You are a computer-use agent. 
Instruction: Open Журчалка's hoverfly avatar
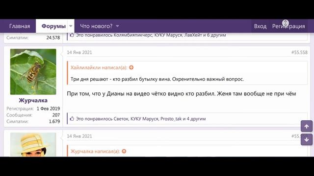33,72
